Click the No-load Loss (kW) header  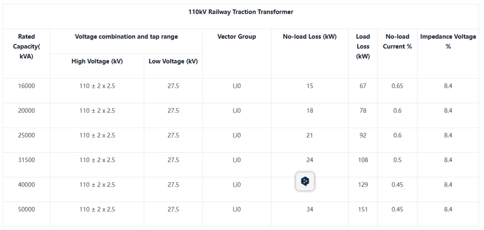(310, 37)
